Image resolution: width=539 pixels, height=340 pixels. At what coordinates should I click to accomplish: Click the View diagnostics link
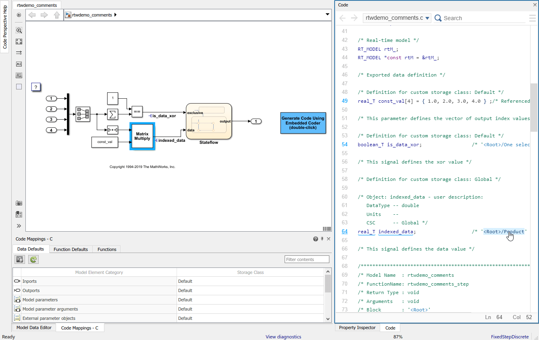click(x=283, y=337)
